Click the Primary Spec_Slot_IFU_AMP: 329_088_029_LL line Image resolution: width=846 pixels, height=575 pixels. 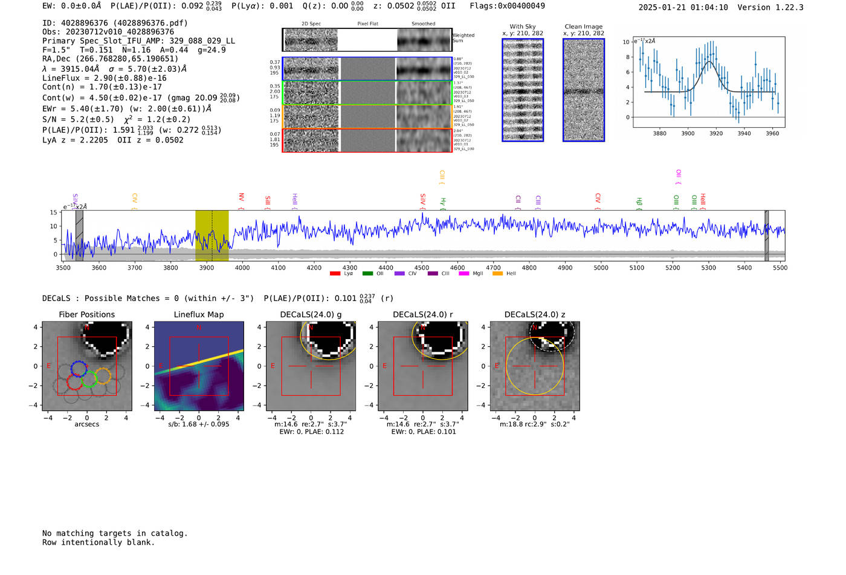138,41
